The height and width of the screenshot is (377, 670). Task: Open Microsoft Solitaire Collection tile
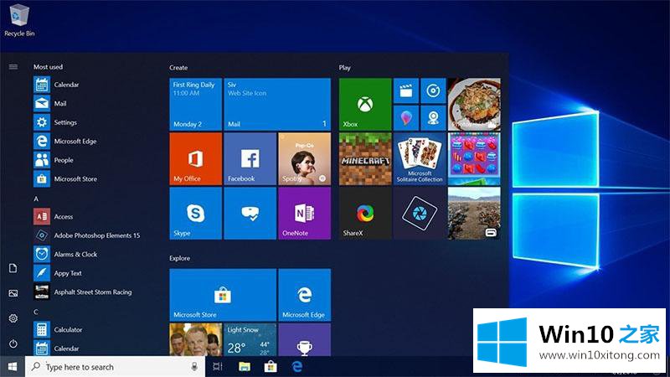click(x=420, y=159)
